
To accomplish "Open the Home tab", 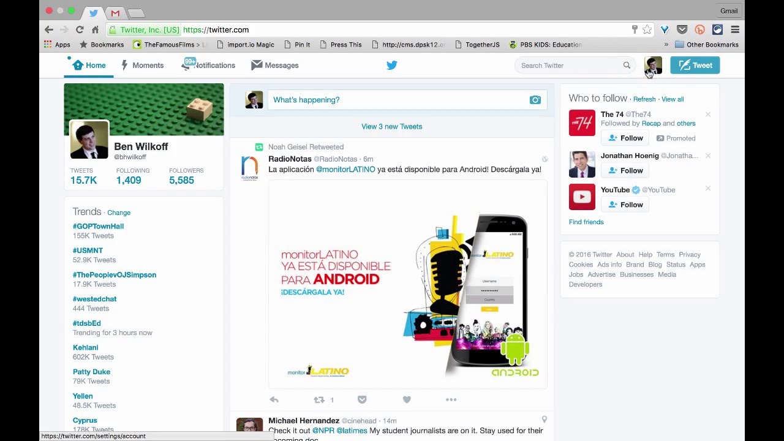I will [89, 65].
